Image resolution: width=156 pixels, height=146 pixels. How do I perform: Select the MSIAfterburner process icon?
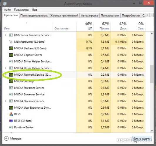11,42
